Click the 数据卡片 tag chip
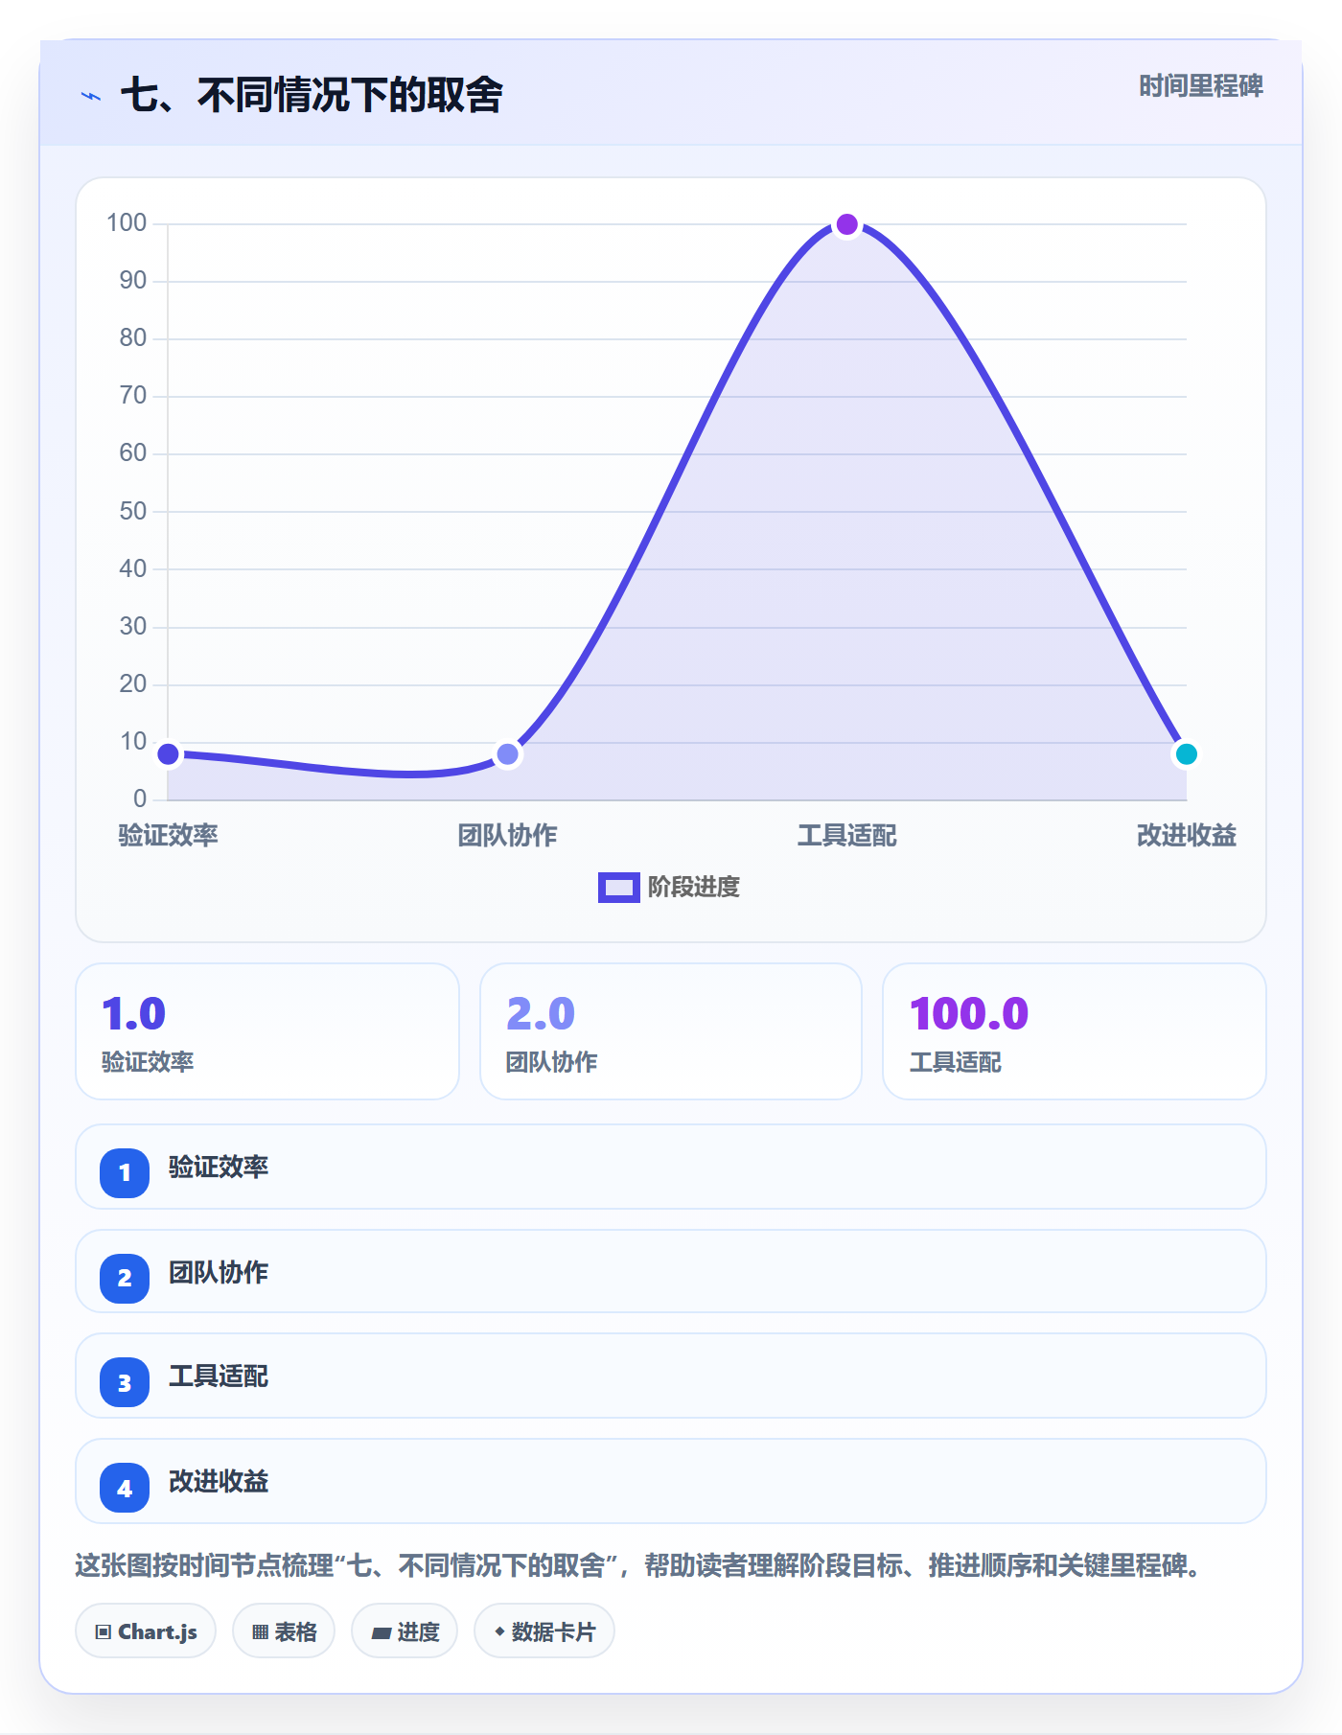1342x1735 pixels. 544,1631
